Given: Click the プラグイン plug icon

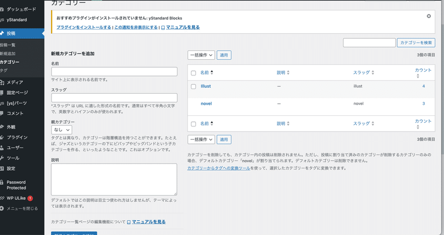Looking at the screenshot, I should [2, 137].
